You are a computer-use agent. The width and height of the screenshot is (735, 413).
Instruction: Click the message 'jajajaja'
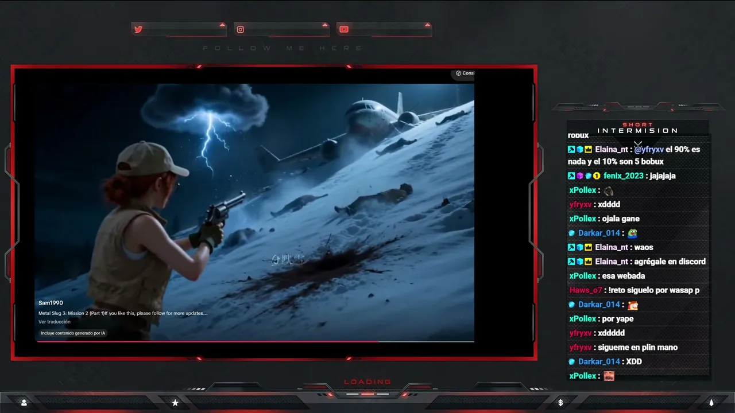(663, 176)
